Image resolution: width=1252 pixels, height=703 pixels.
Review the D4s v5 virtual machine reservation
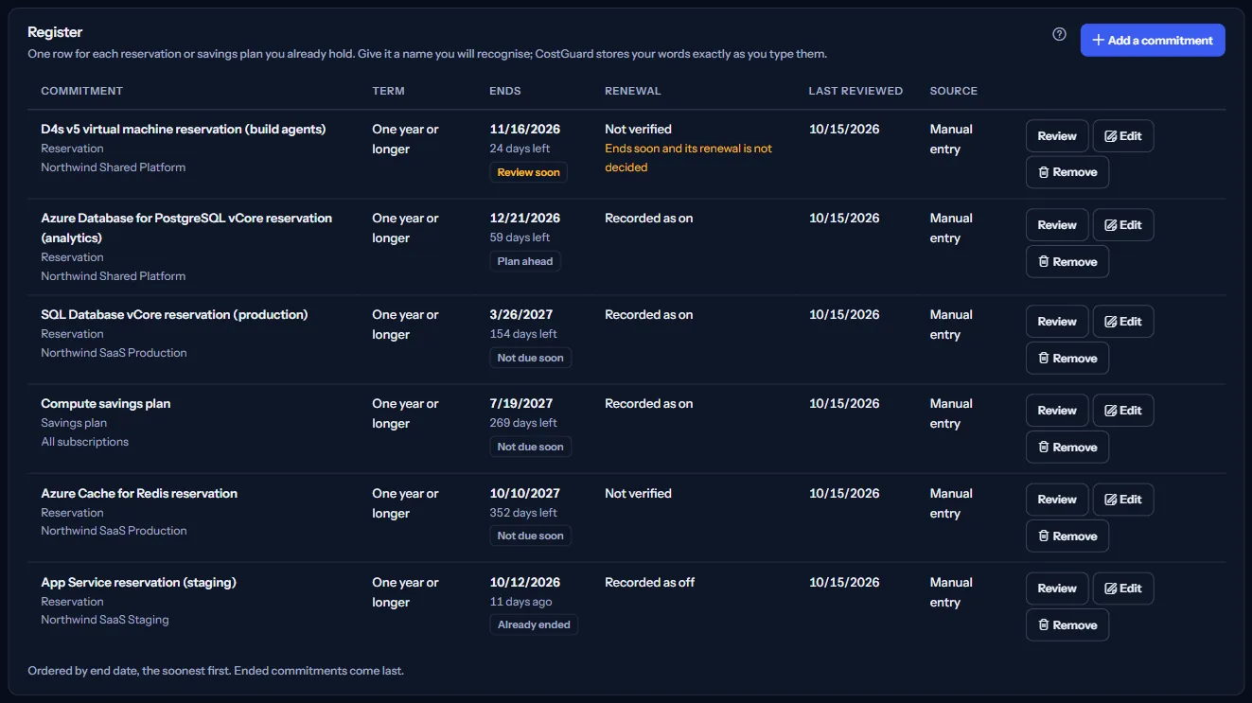click(x=1057, y=136)
